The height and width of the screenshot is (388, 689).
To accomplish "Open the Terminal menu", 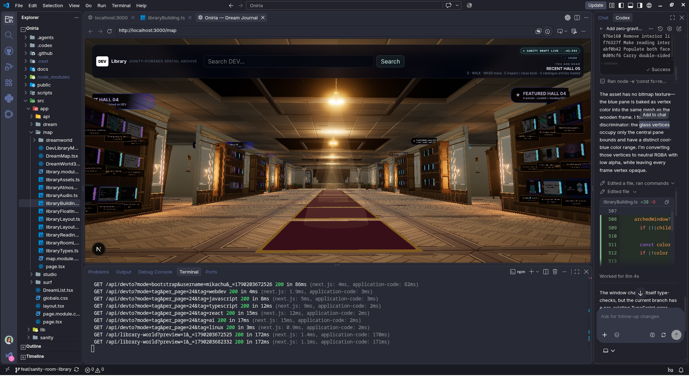I will [x=121, y=5].
